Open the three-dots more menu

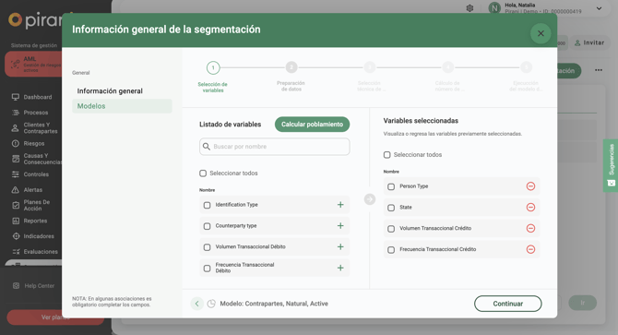(599, 70)
